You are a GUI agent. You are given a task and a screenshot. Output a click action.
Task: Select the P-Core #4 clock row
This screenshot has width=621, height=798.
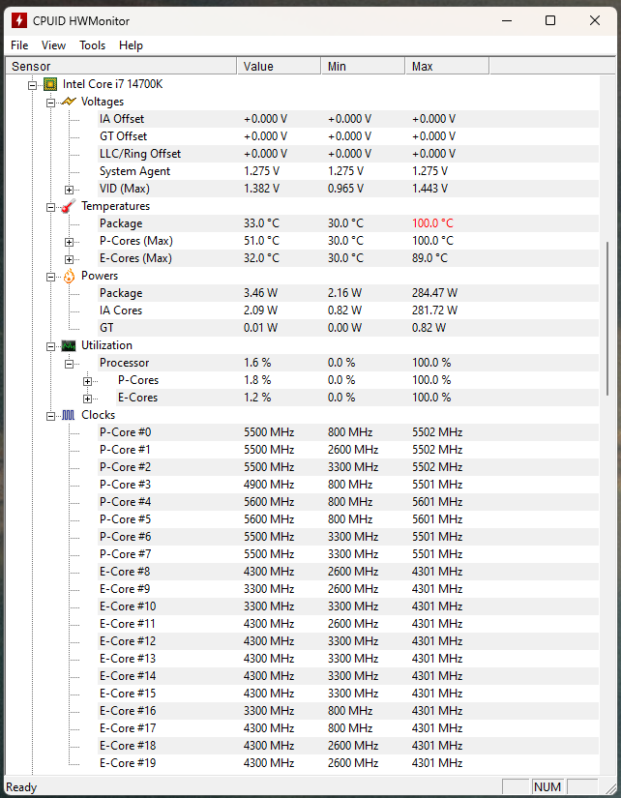coord(125,502)
